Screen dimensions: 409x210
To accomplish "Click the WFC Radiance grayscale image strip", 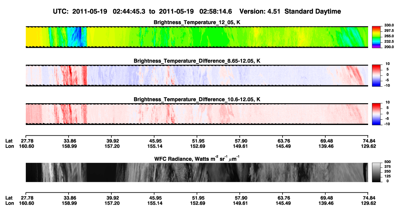I will click(x=197, y=172).
